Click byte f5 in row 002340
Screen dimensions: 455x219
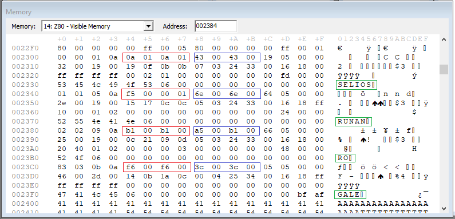130,94
